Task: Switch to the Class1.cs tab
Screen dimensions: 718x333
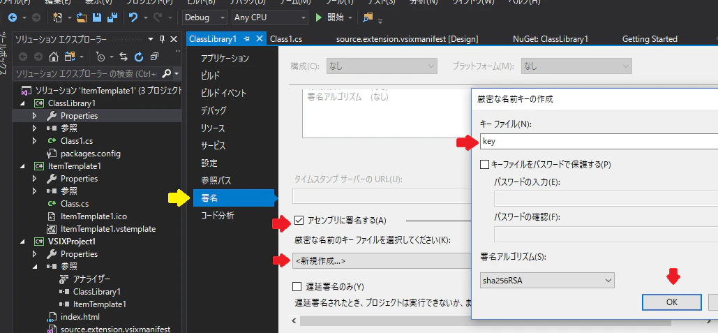Action: point(286,39)
